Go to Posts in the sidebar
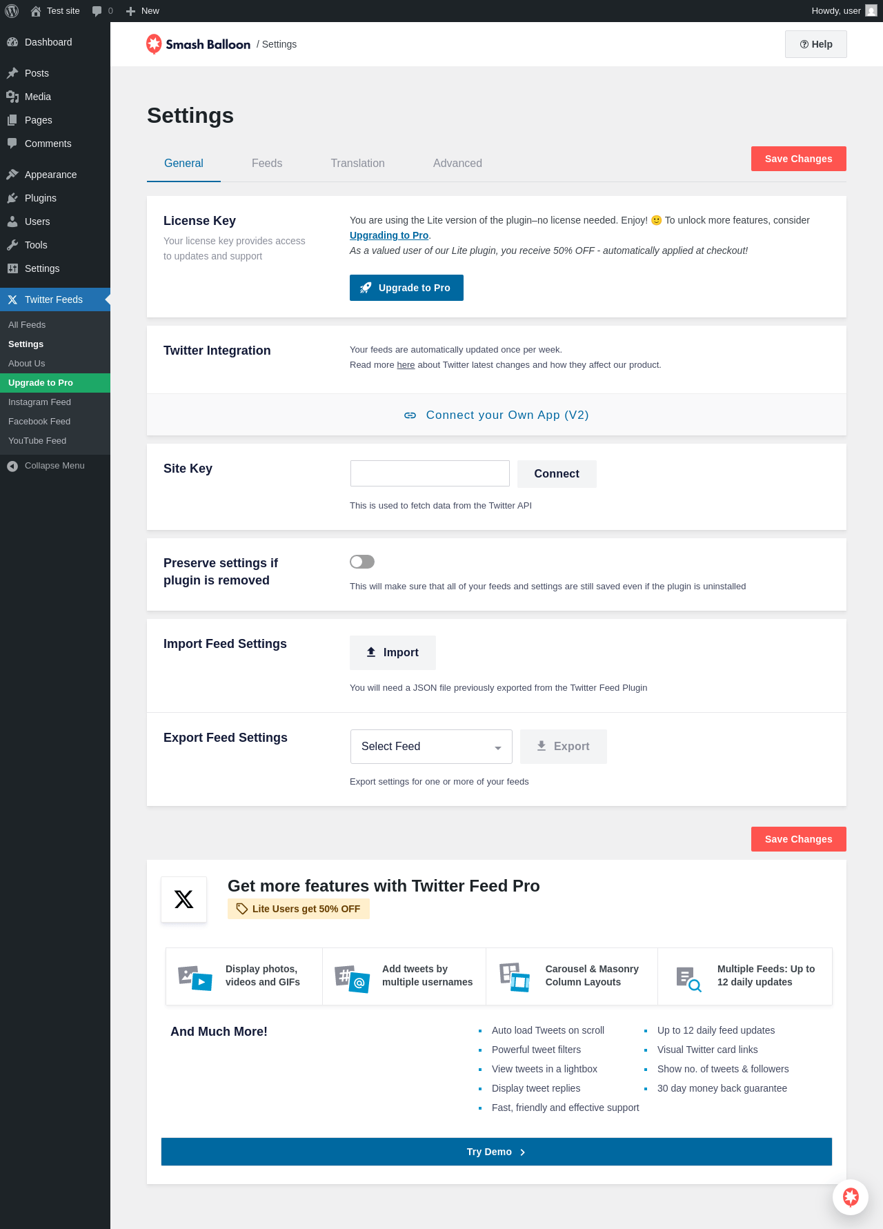Image resolution: width=883 pixels, height=1229 pixels. pyautogui.click(x=55, y=73)
